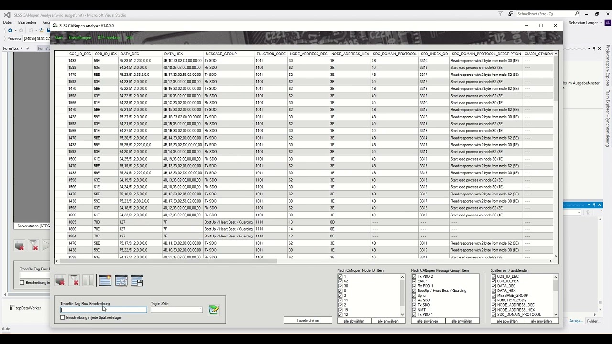Click the new table icon with star
This screenshot has width=612, height=344.
click(105, 281)
